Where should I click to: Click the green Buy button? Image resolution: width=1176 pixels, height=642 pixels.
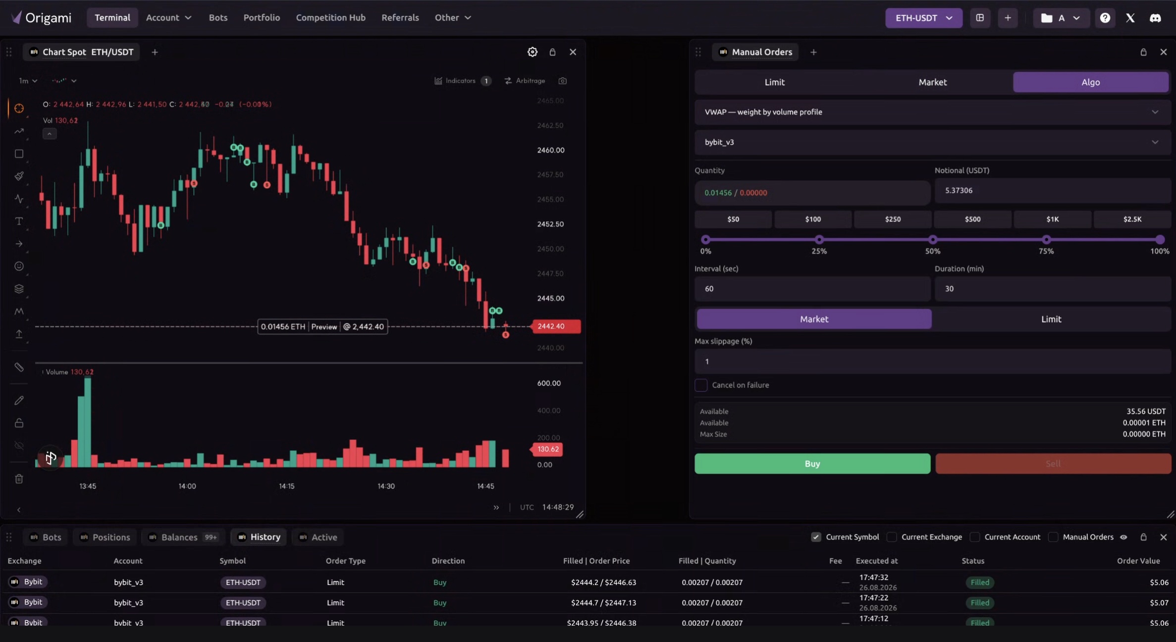pos(812,464)
